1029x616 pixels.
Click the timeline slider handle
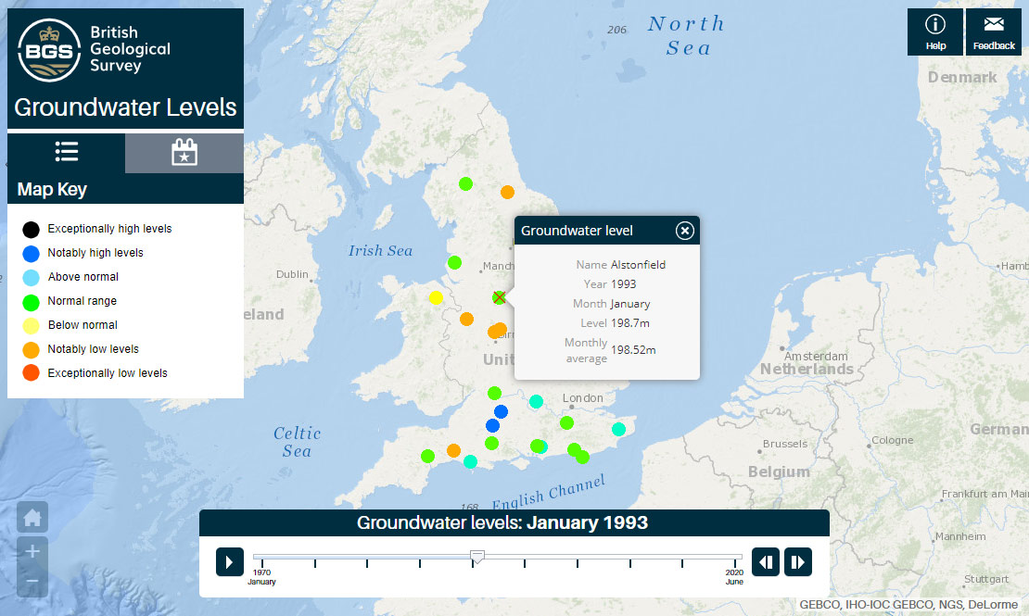[x=477, y=557]
